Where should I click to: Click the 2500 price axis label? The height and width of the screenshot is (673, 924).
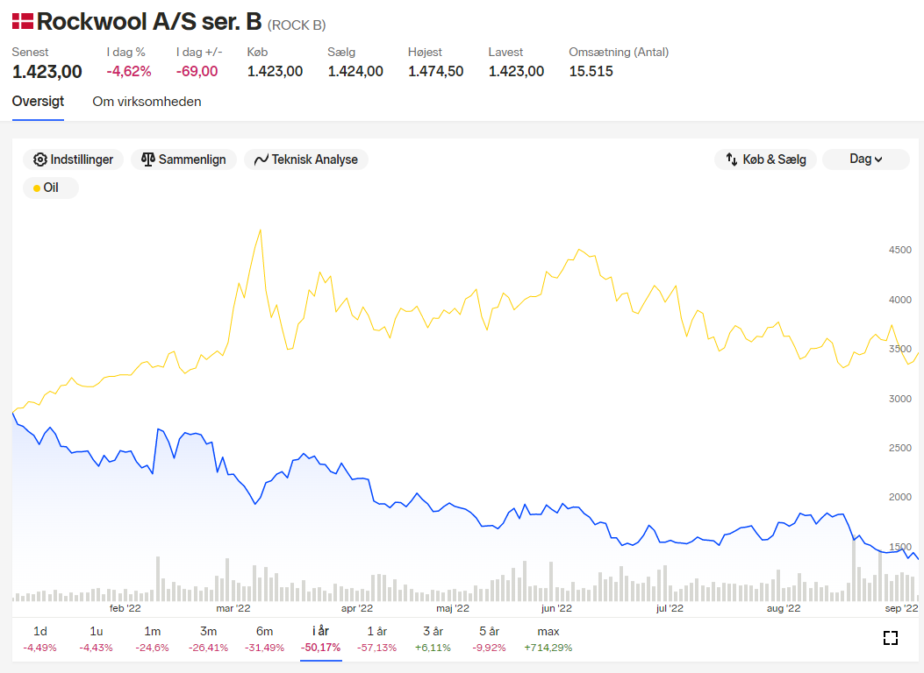click(899, 448)
